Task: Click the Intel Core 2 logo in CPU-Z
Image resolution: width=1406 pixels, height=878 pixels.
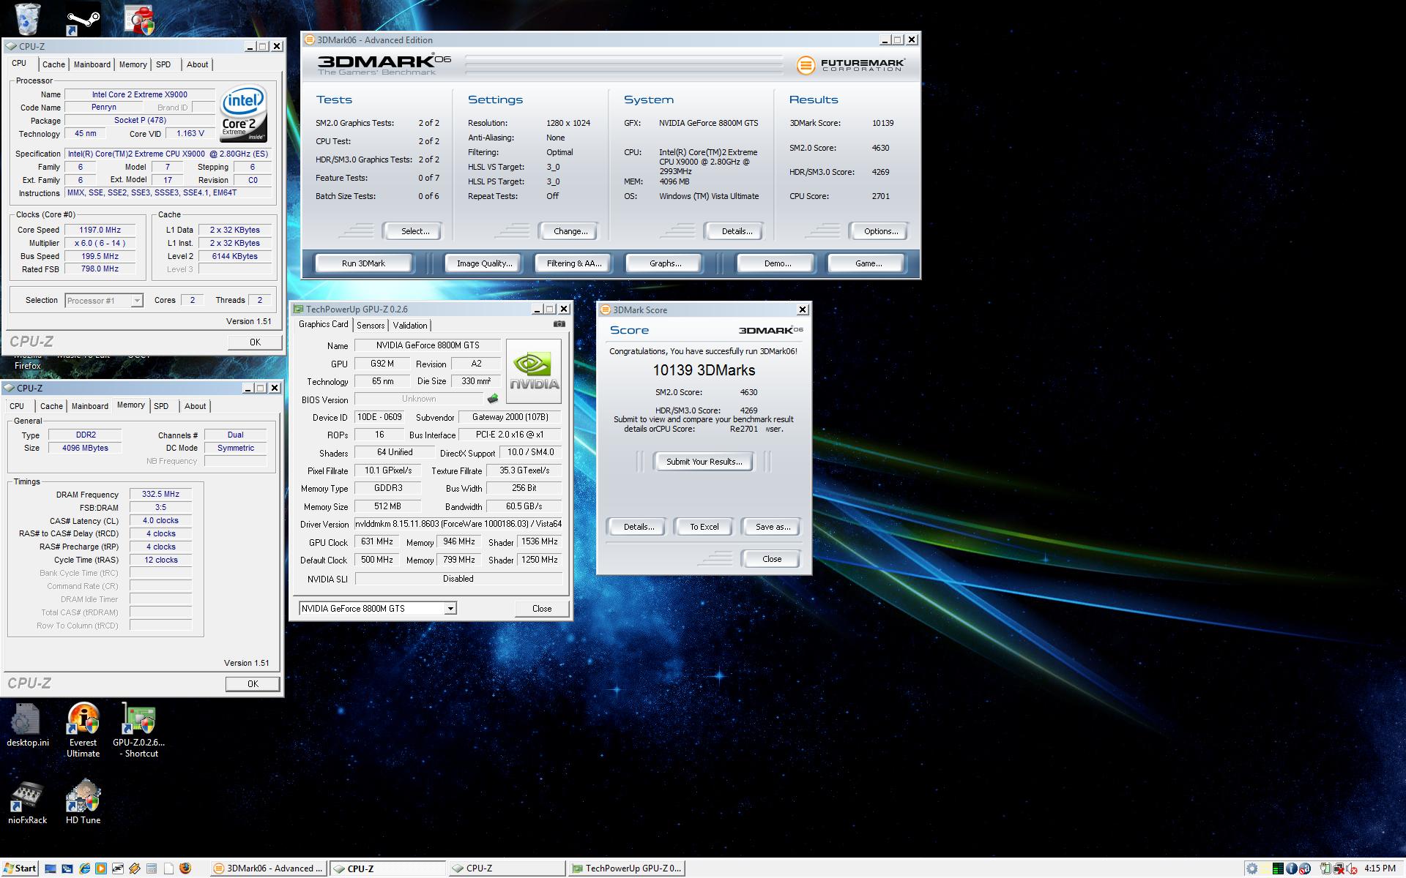Action: tap(244, 115)
